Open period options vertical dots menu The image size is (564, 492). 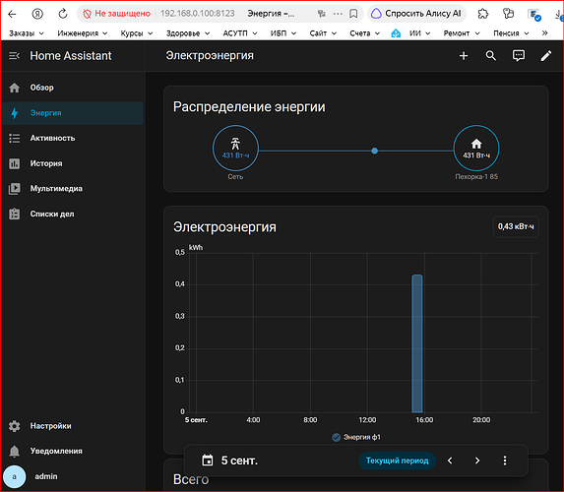coord(505,461)
